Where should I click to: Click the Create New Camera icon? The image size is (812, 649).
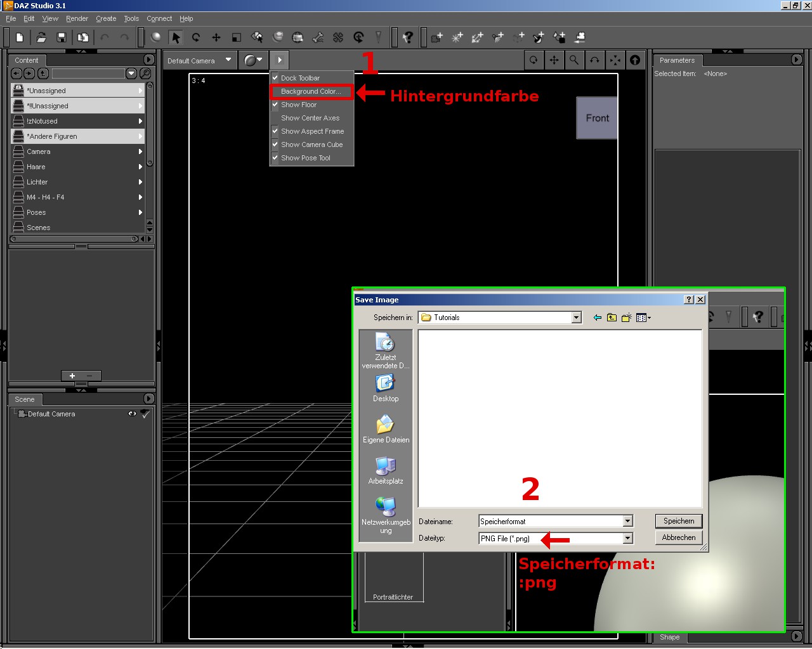(x=437, y=37)
